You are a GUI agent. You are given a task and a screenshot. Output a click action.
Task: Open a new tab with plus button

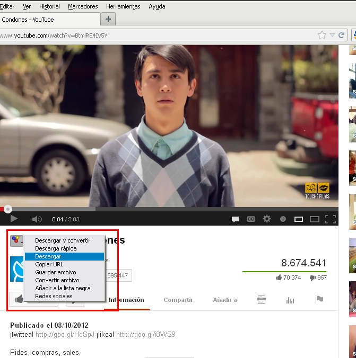tap(108, 19)
